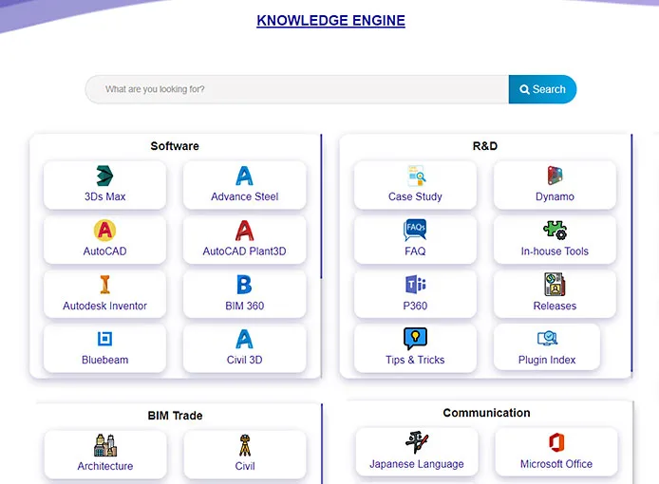The height and width of the screenshot is (484, 659).
Task: Click the Bluebeam icon
Action: click(104, 339)
